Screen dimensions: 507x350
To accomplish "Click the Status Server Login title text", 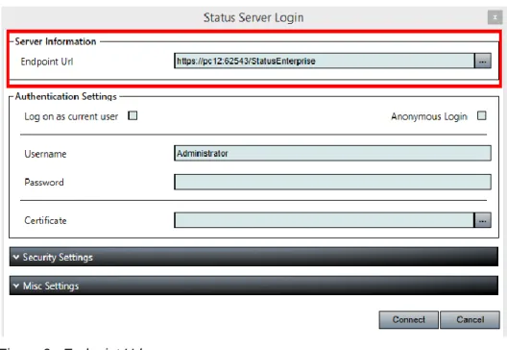I will (x=253, y=17).
